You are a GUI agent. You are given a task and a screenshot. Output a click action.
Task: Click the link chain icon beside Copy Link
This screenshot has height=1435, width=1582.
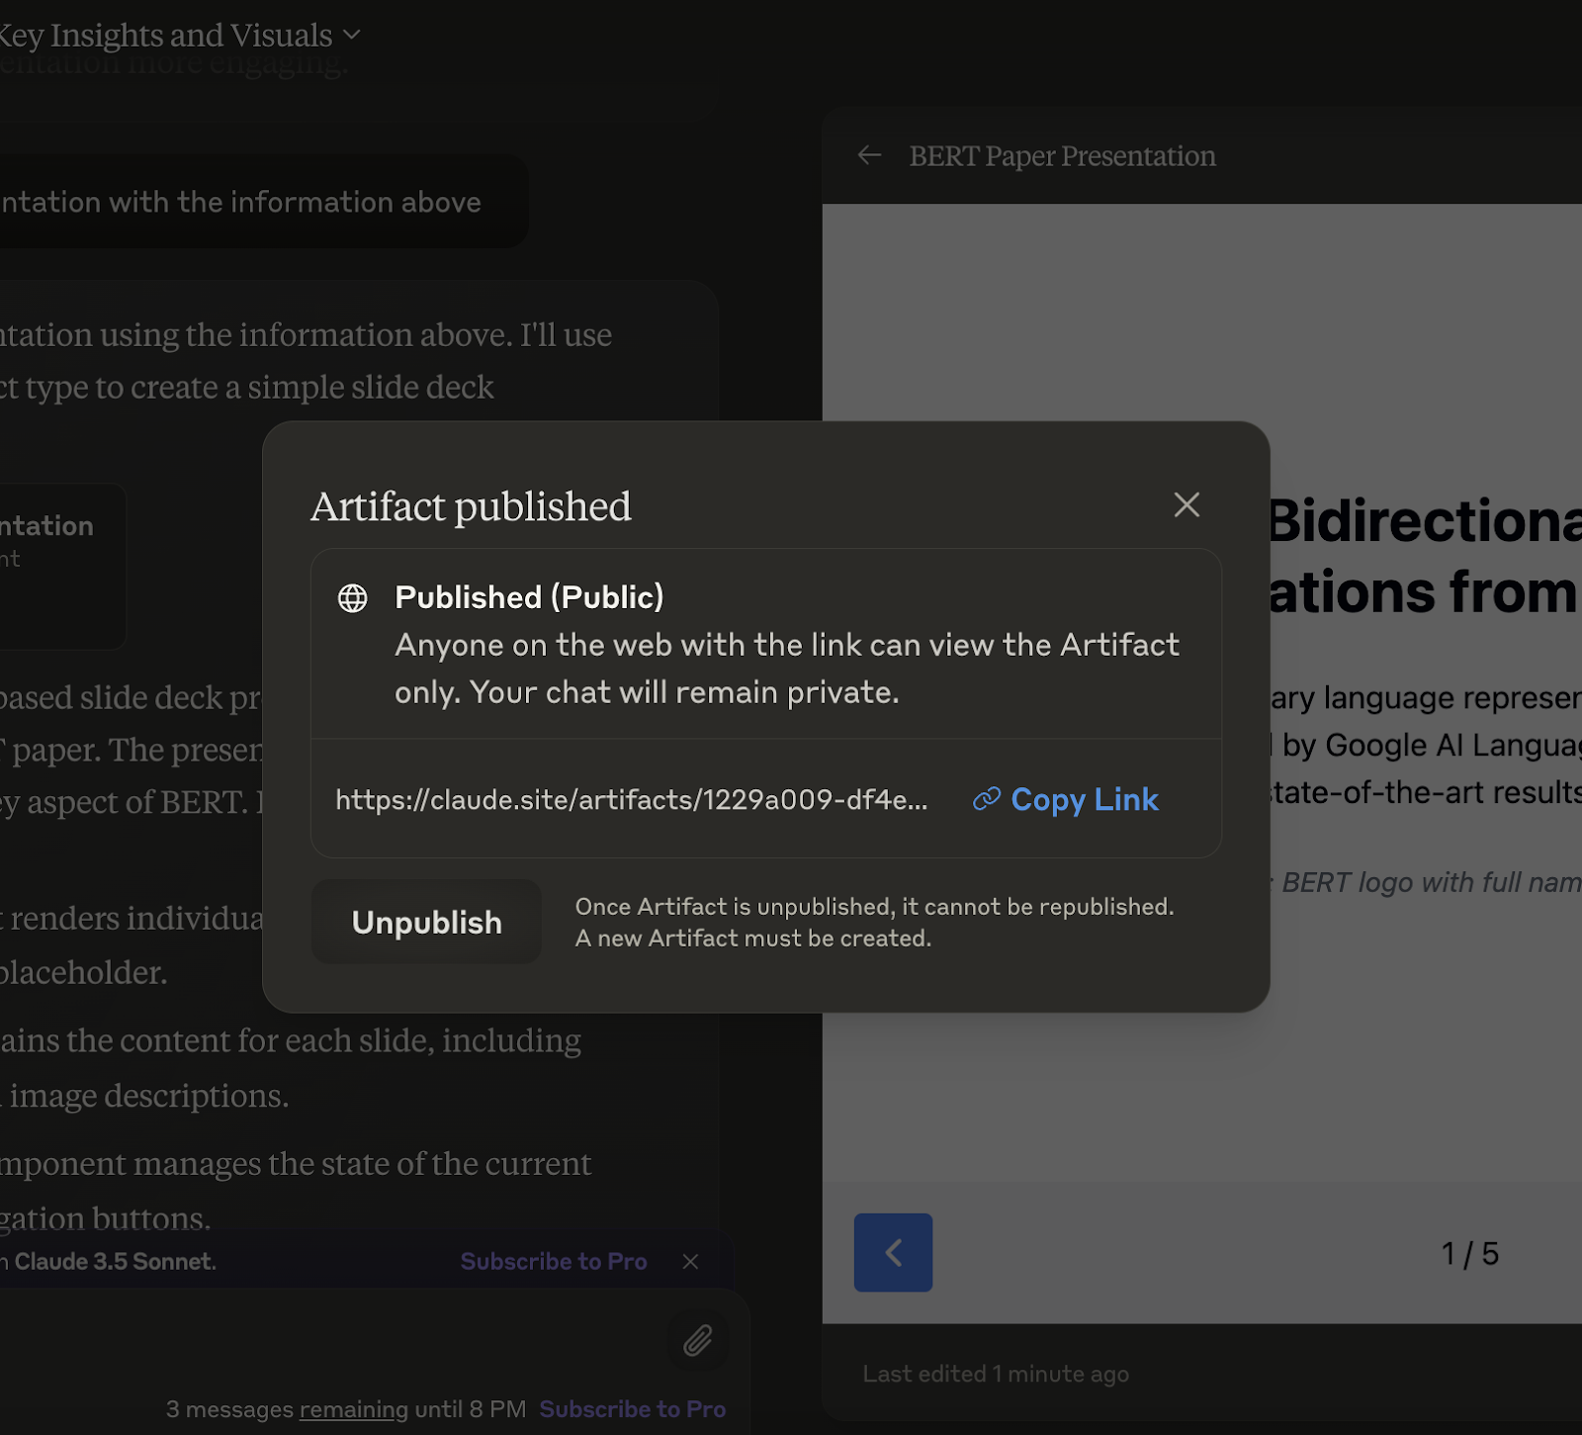click(987, 799)
